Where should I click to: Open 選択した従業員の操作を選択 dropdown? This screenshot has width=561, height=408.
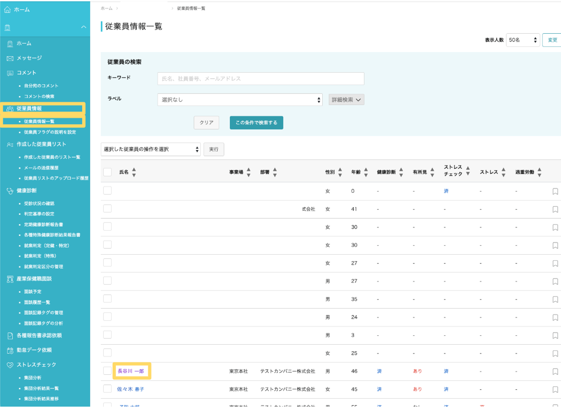coord(151,149)
